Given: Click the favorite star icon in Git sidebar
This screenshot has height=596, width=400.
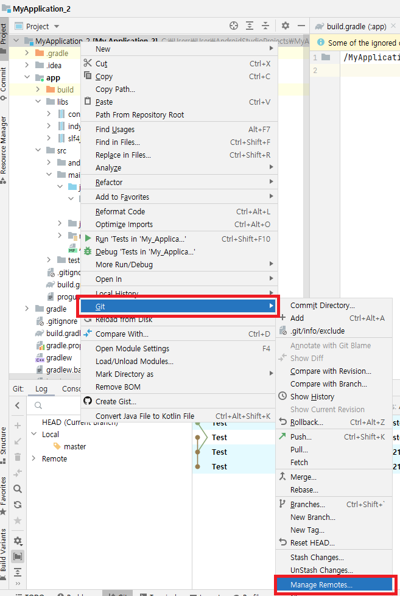Looking at the screenshot, I should coord(18,521).
